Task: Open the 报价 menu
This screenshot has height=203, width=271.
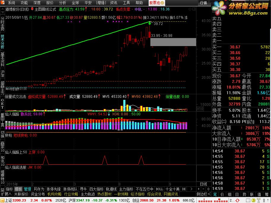Action: [x=50, y=3]
